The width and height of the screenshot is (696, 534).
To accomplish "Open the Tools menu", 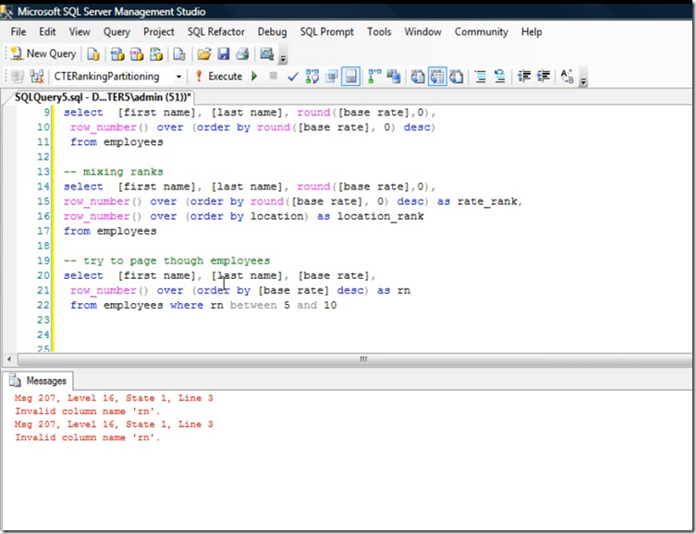I will tap(379, 32).
